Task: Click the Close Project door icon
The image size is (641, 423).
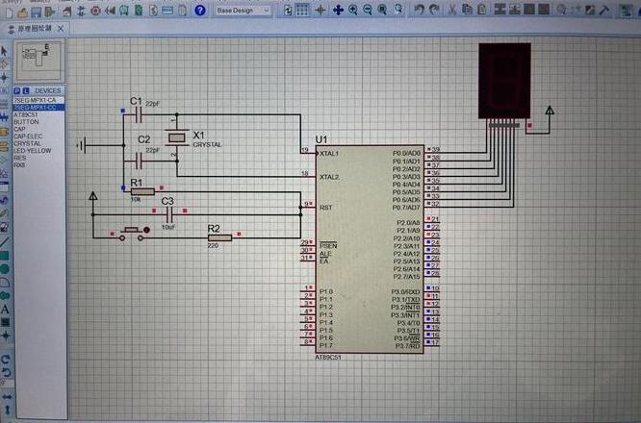Action: [50, 12]
